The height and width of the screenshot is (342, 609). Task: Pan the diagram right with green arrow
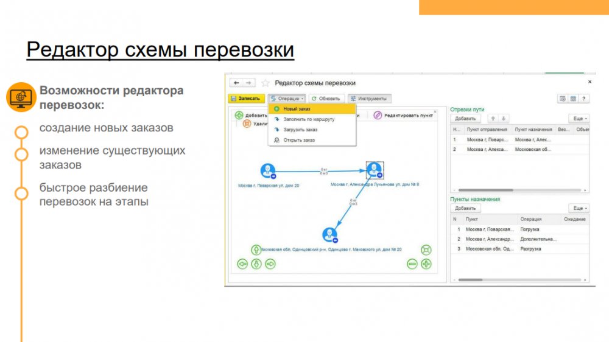[270, 263]
